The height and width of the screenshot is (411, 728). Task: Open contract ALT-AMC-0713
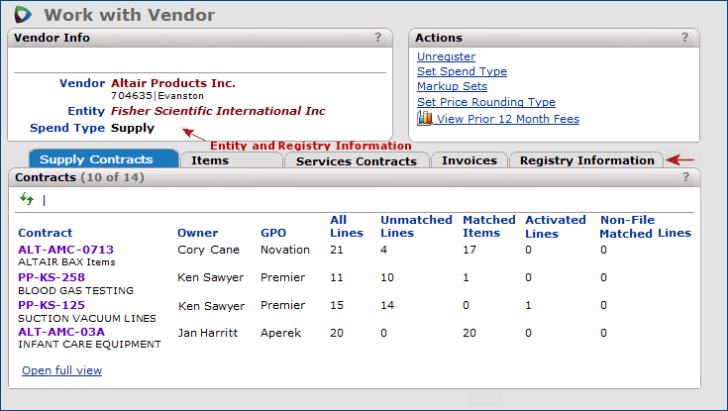point(65,250)
